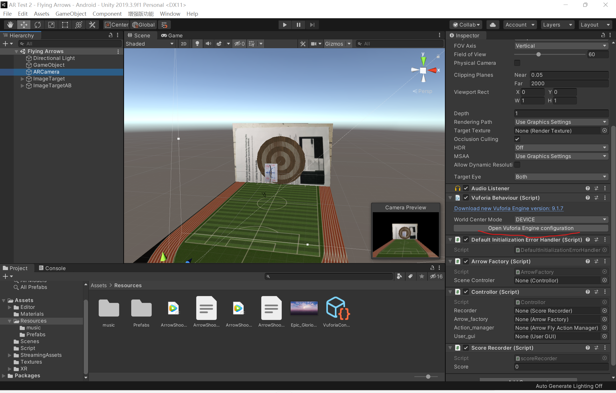Enable the Physical Camera checkbox

(517, 63)
